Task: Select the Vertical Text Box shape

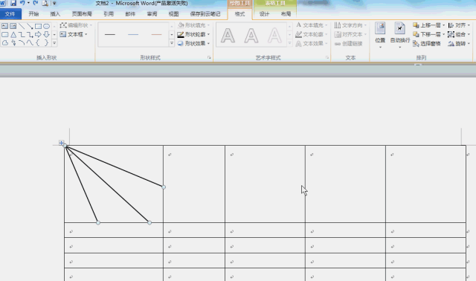Action: (x=13, y=26)
